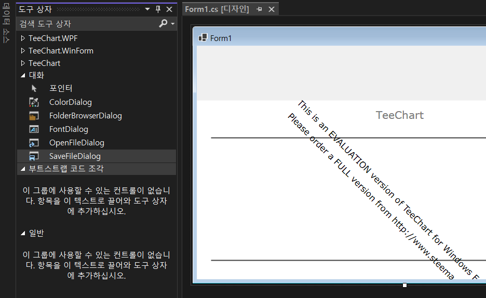486x298 pixels.
Task: Select SaveFileDialog text label
Action: (x=75, y=156)
